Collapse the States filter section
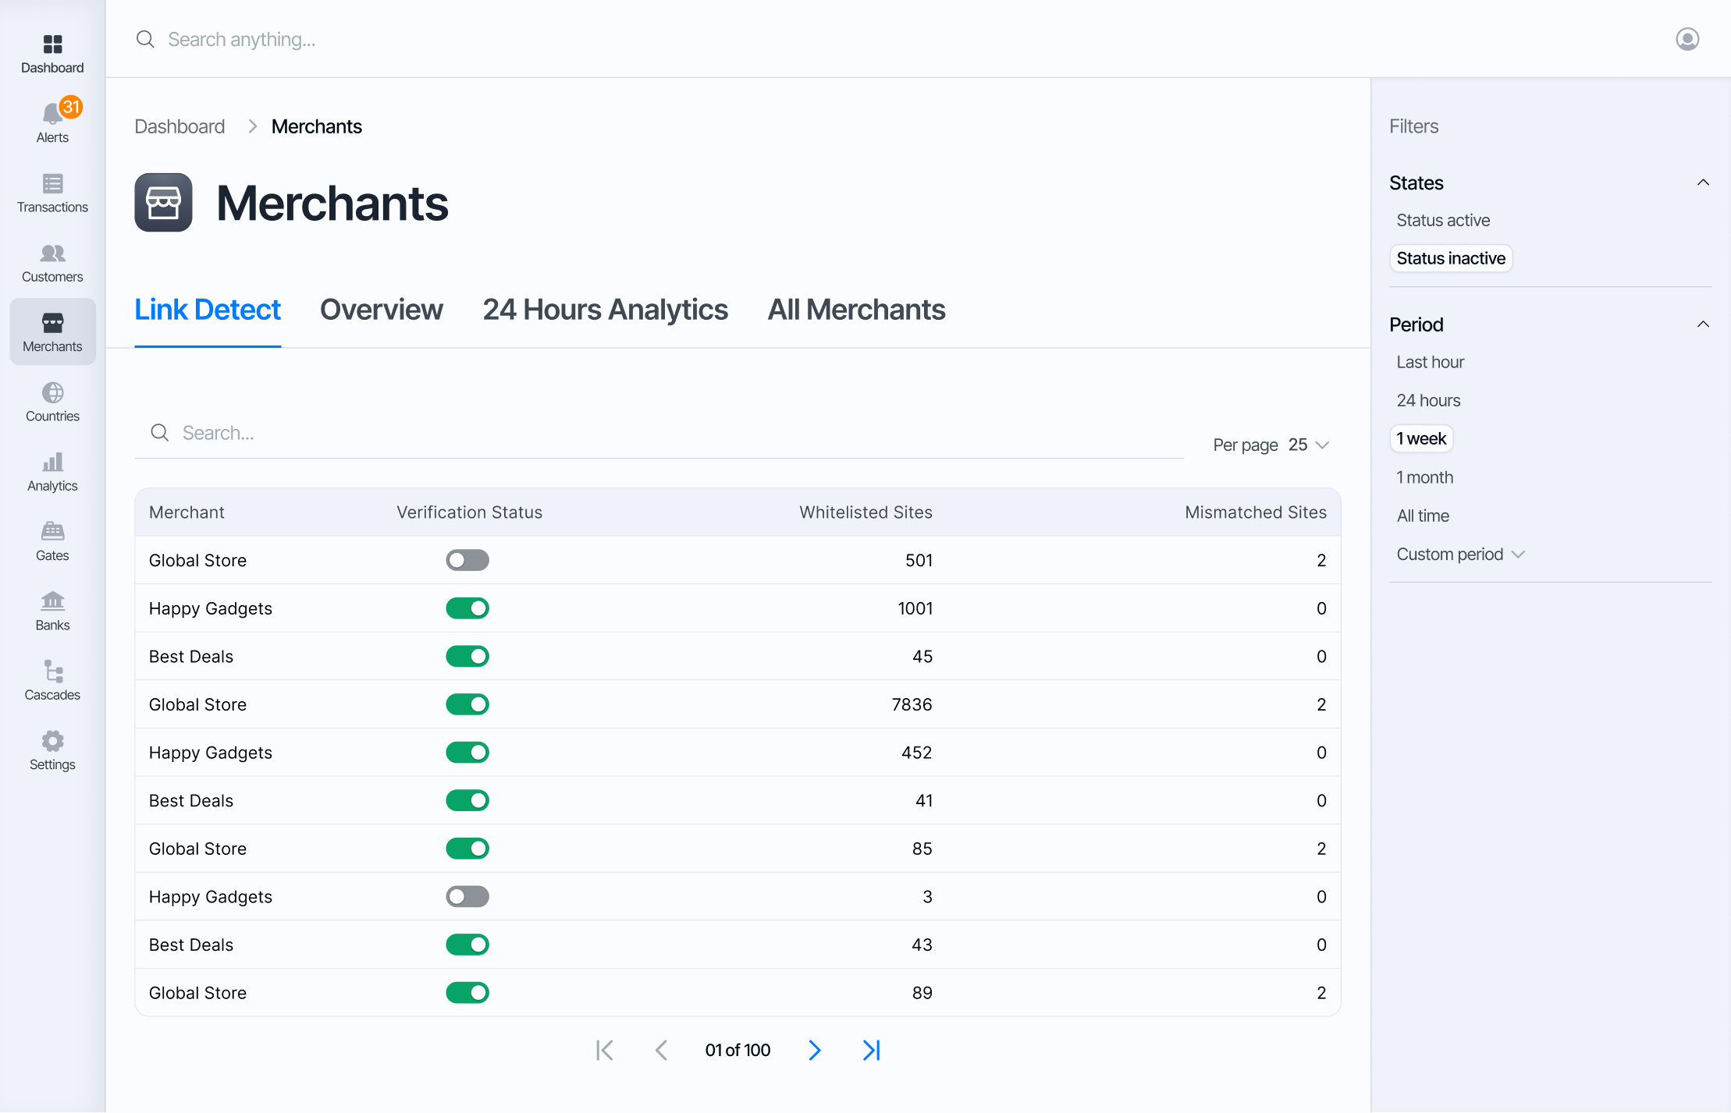 pos(1702,183)
